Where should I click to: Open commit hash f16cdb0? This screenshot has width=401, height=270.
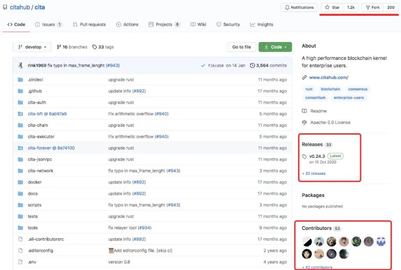click(x=216, y=66)
